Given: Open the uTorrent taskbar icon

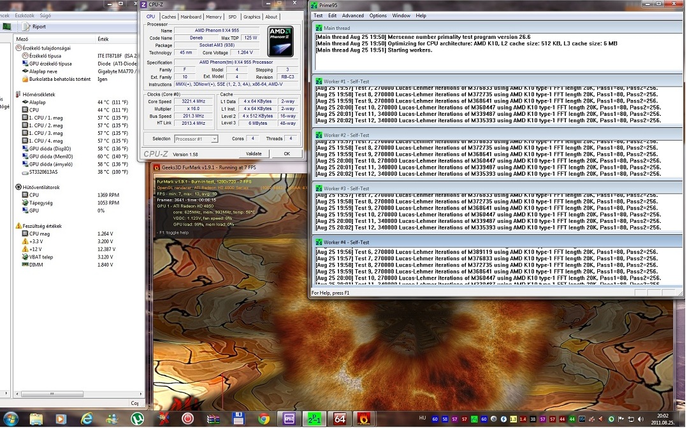Looking at the screenshot, I should (137, 419).
